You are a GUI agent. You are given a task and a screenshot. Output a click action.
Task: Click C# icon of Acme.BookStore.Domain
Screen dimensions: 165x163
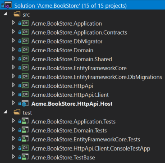25,50
